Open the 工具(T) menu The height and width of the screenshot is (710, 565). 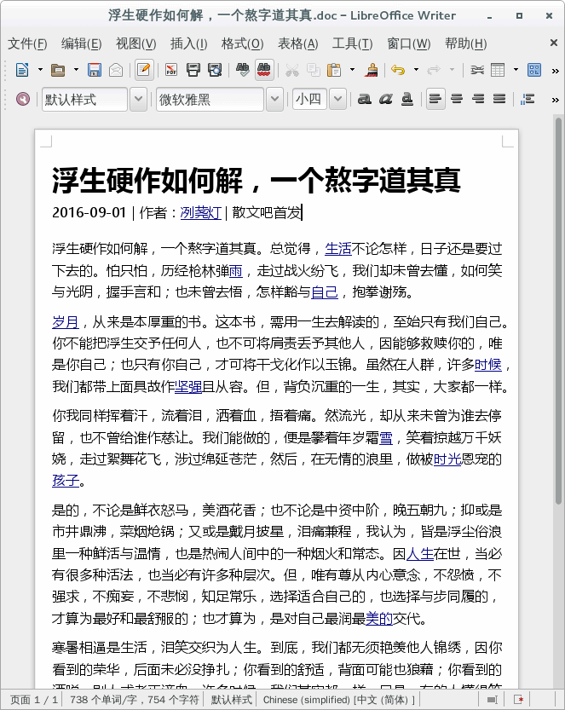click(x=352, y=44)
